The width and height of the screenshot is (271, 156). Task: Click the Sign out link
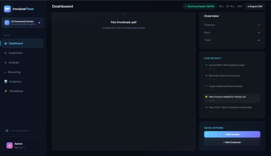20,147
